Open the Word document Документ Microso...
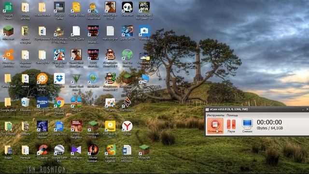This screenshot has width=309, height=174. pyautogui.click(x=127, y=153)
